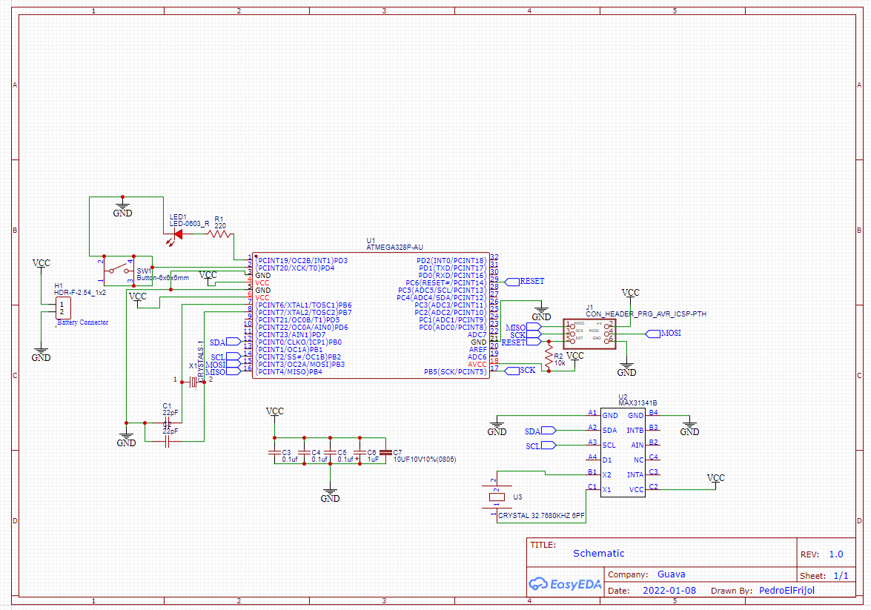This screenshot has width=871, height=610.
Task: Click the MOSI net flag right of J1
Action: coord(663,334)
